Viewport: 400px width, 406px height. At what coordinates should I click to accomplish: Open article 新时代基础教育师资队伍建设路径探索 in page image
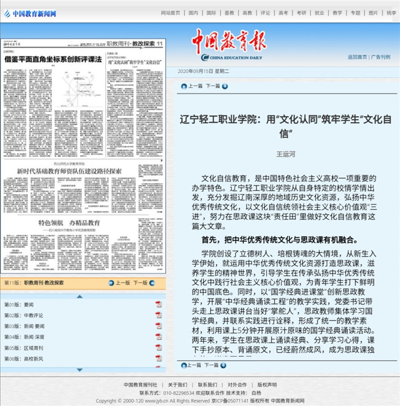tap(69, 171)
